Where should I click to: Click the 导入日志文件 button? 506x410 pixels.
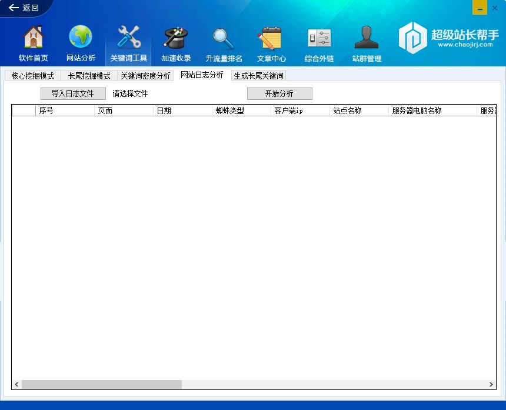73,93
